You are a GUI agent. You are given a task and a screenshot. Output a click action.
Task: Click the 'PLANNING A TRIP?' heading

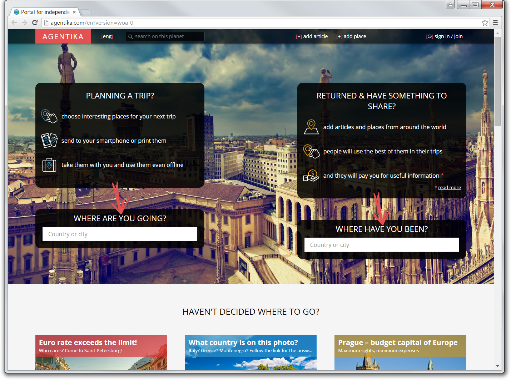coord(120,96)
